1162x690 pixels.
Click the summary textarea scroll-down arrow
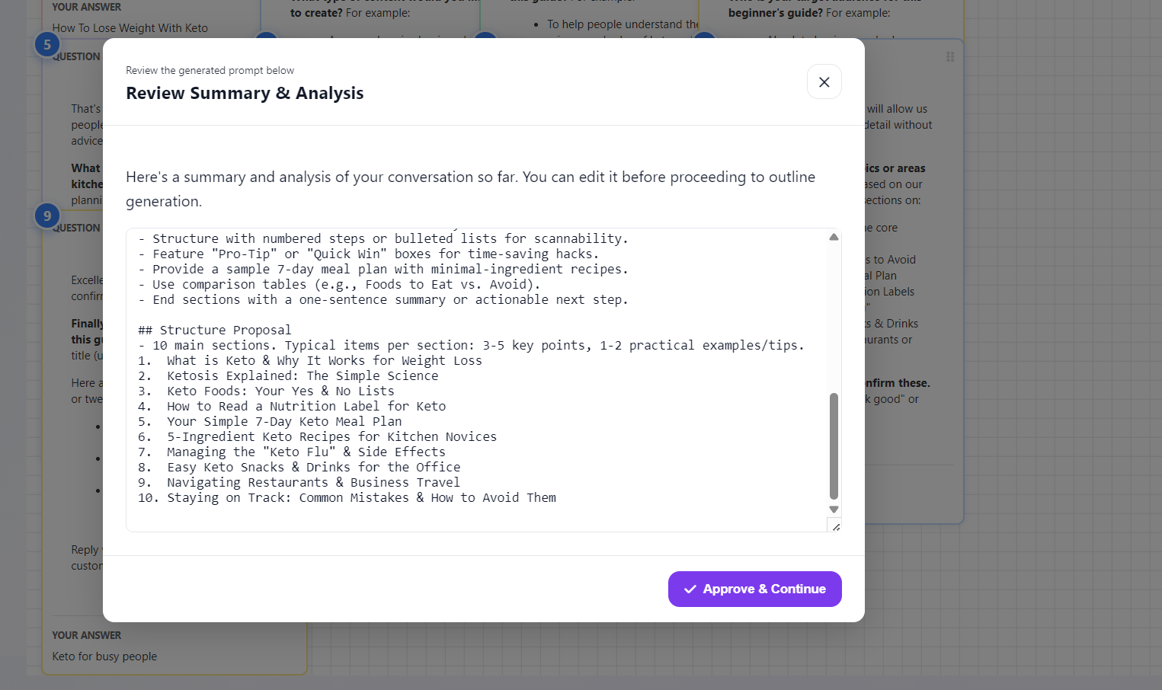[834, 510]
